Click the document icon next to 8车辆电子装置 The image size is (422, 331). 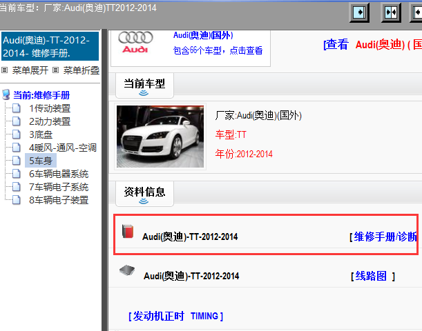(x=17, y=200)
